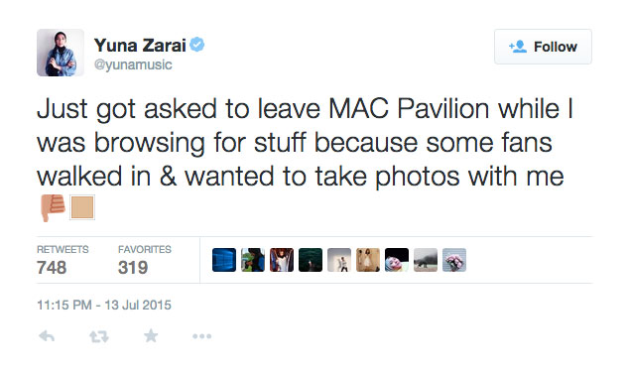Screen dimensions: 627x374
Task: Open the more options ellipsis icon
Action: tap(202, 336)
